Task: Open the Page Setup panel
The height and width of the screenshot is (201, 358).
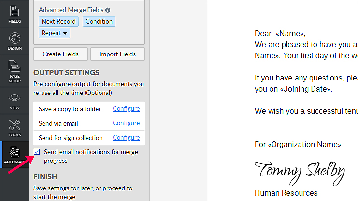Action: click(14, 71)
